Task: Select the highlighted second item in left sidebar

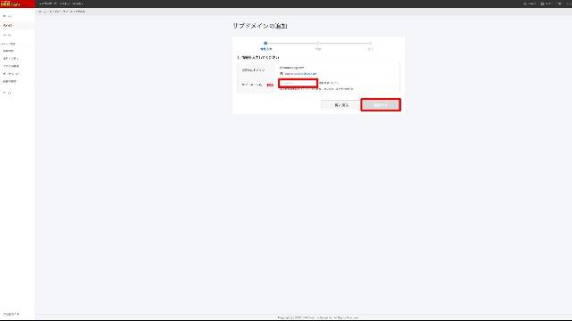Action: pos(17,26)
